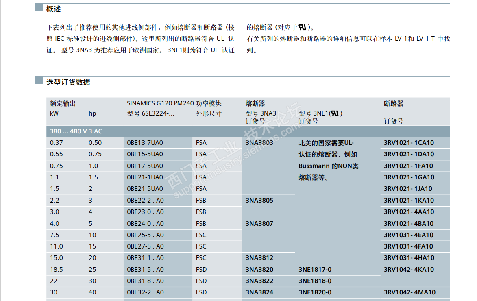The image size is (477, 301).
Task: Click the 0.37 kW value
Action: tap(56, 143)
